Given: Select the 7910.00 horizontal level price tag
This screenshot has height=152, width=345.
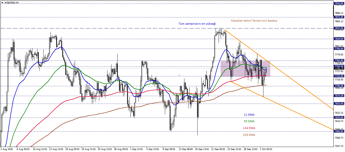Looking at the screenshot, I should (x=339, y=4).
